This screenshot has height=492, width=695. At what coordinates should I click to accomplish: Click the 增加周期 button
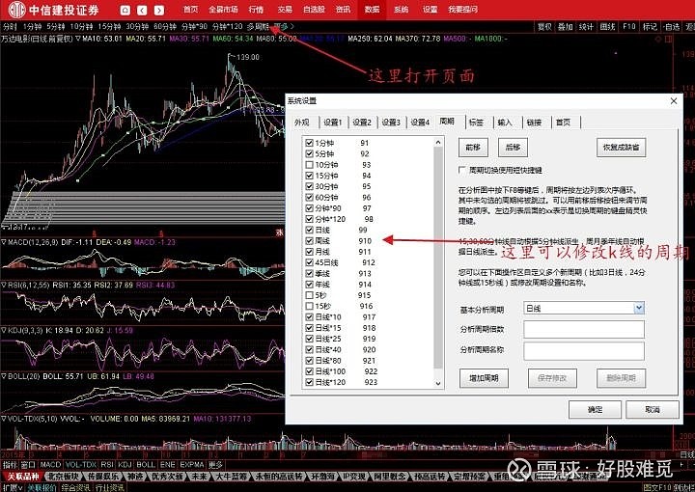coord(484,378)
